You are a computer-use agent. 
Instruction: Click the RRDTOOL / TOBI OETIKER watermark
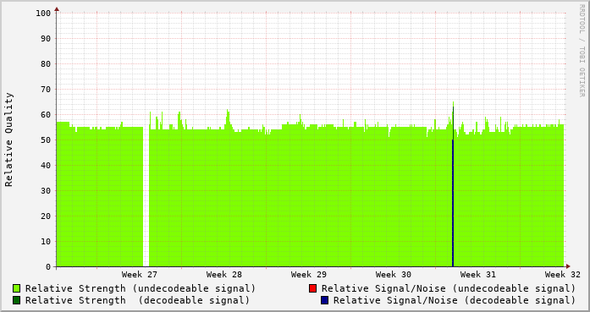[582, 51]
